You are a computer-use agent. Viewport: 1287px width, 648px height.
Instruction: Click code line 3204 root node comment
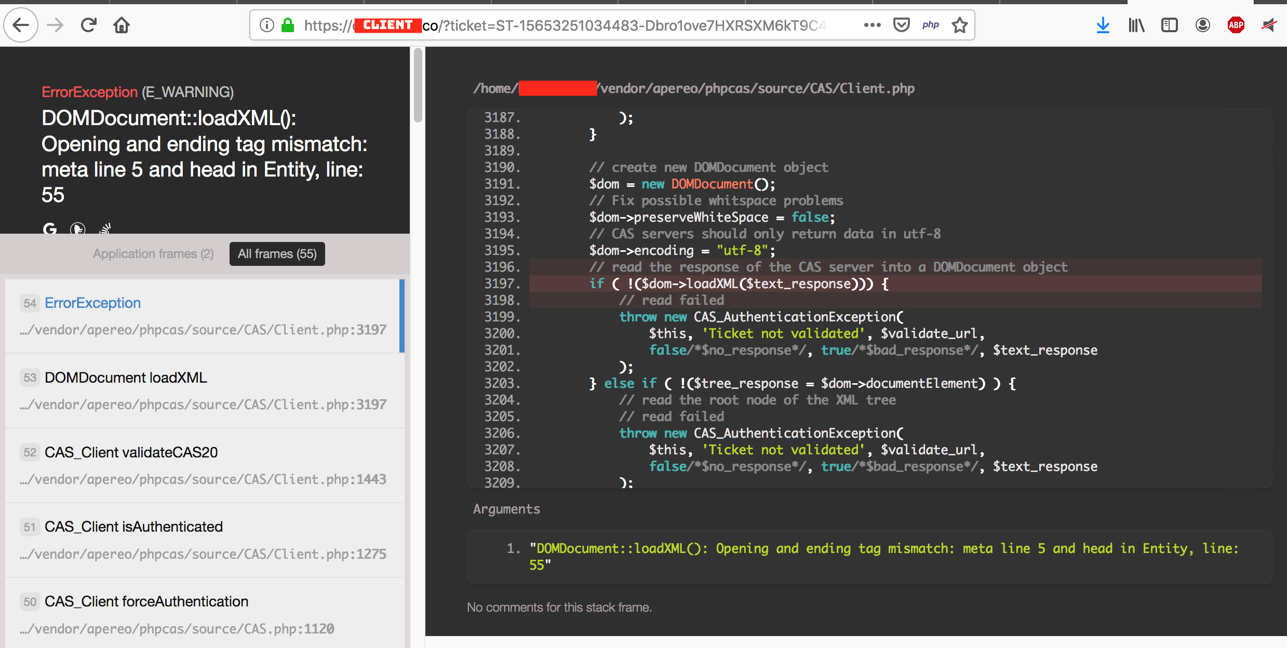coord(758,400)
